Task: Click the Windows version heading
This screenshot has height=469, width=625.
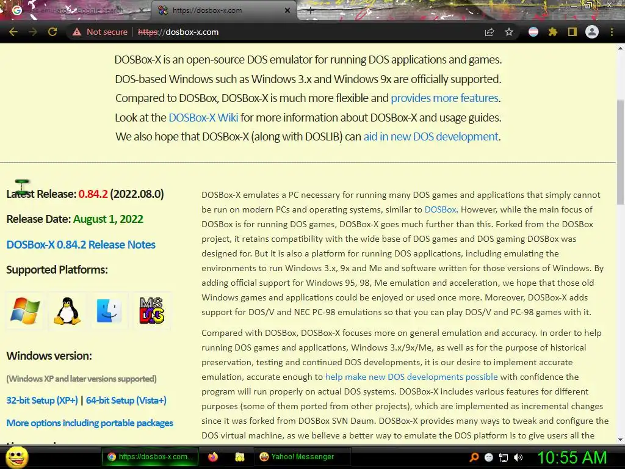Action: [49, 356]
